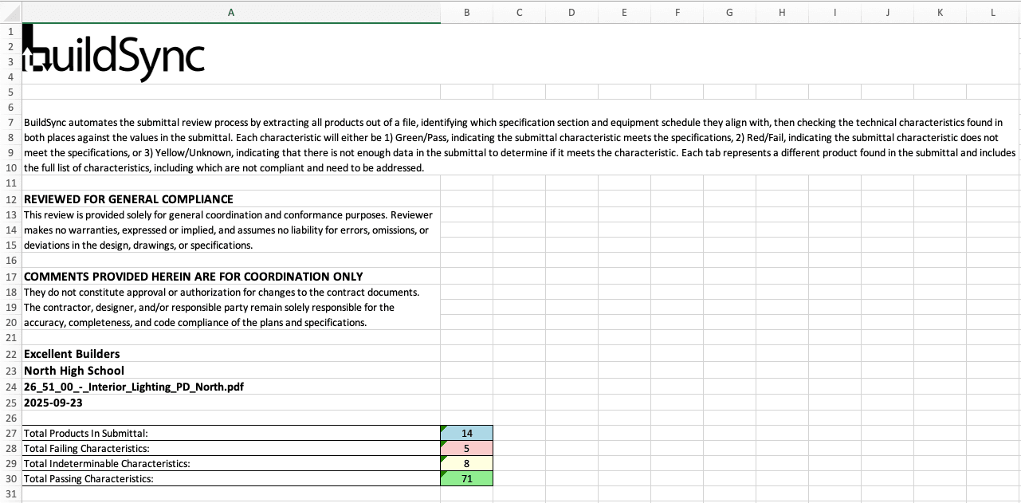
Task: Select row 26 header
Action: [11, 418]
